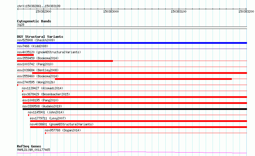
Task: Select the short red nsv4035120 bar
Action: point(25,55)
